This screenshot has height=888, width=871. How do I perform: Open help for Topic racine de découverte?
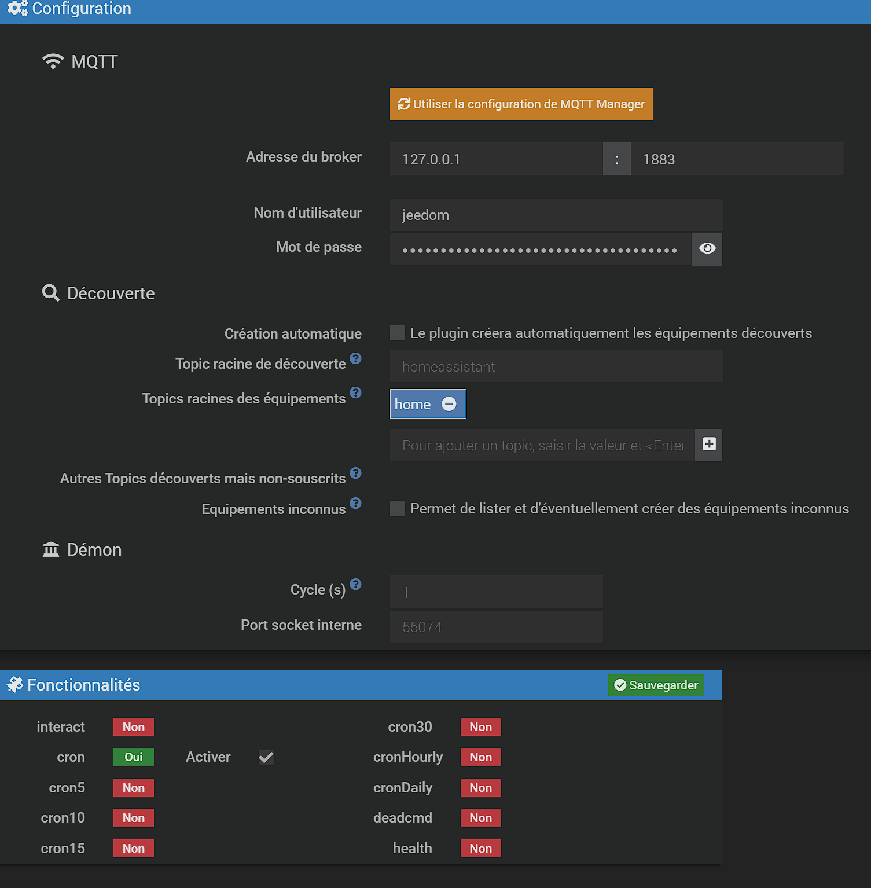[x=355, y=358]
